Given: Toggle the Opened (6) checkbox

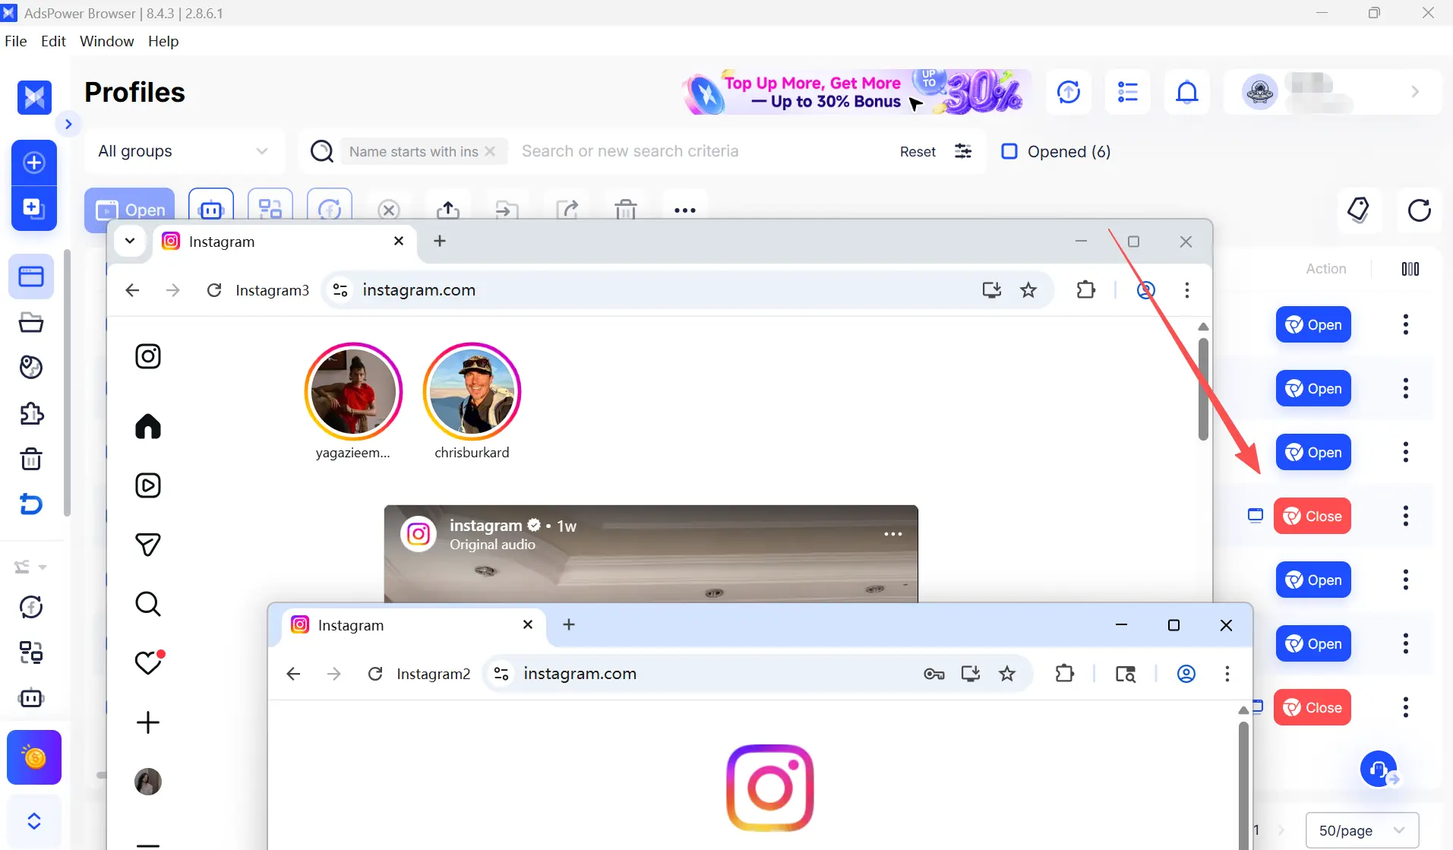Looking at the screenshot, I should (1009, 151).
